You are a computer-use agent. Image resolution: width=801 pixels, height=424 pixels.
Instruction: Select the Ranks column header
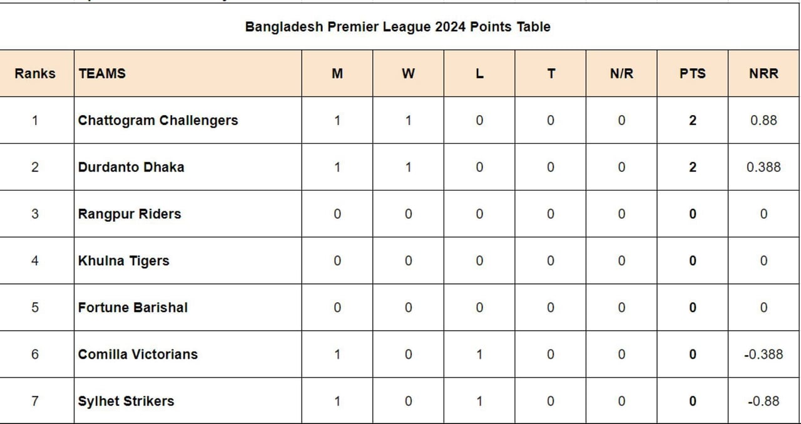coord(35,74)
